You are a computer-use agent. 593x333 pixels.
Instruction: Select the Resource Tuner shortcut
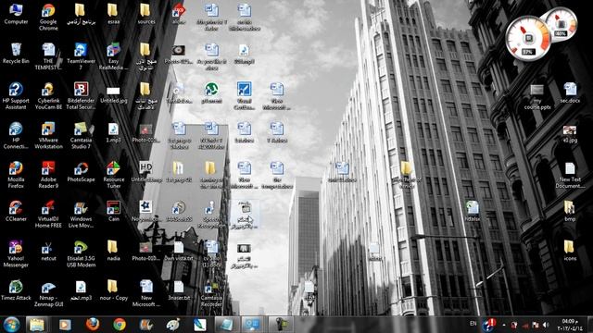click(x=113, y=175)
